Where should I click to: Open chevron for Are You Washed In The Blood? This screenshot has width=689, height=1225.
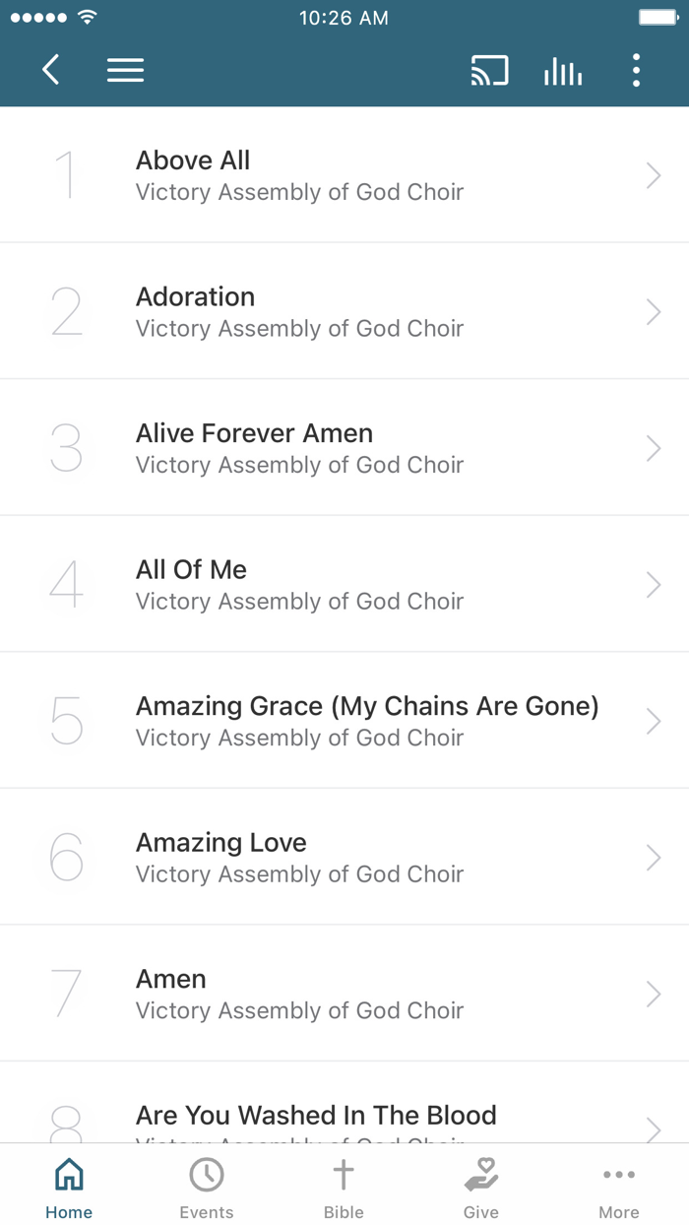654,1129
